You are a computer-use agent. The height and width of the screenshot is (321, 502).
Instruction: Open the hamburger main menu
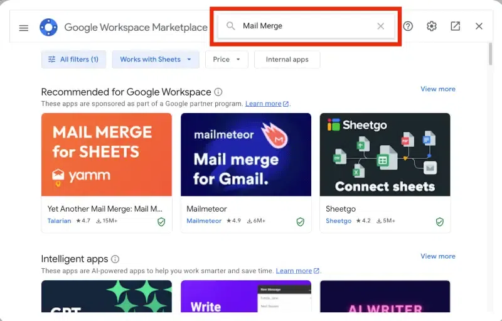[x=24, y=28]
